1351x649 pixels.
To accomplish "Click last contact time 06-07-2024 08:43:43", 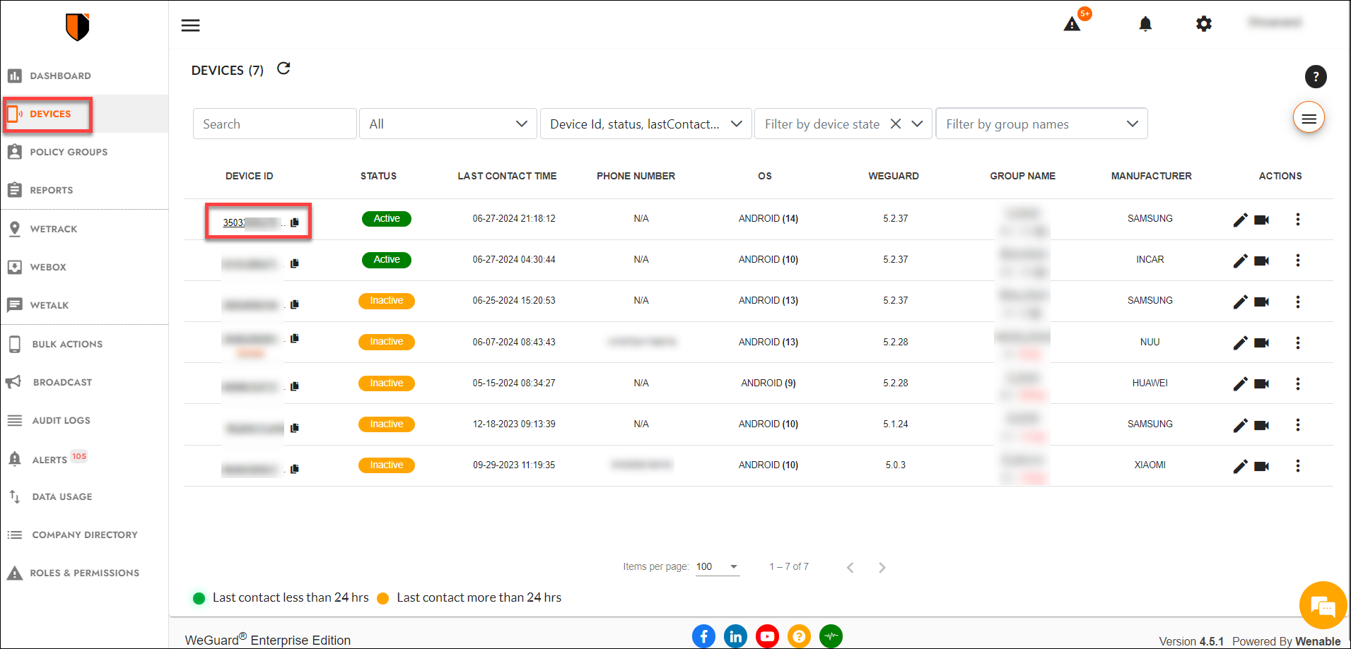I will (x=514, y=342).
